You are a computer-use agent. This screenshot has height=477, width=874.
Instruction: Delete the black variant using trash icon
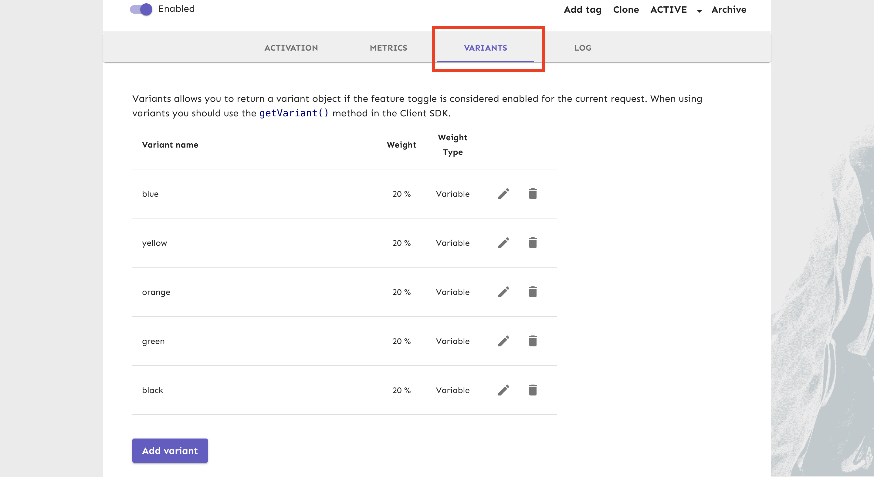pos(533,390)
